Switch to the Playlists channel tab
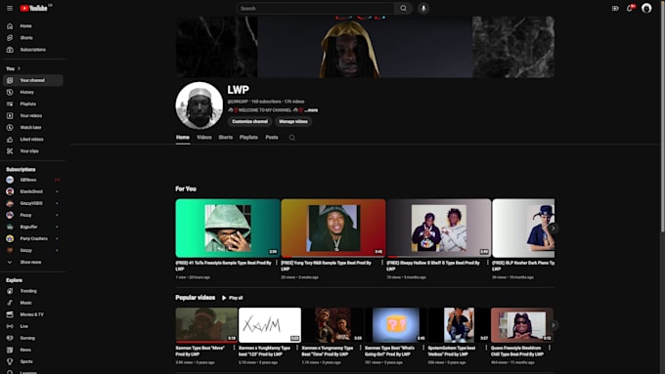The image size is (665, 374). coord(248,138)
